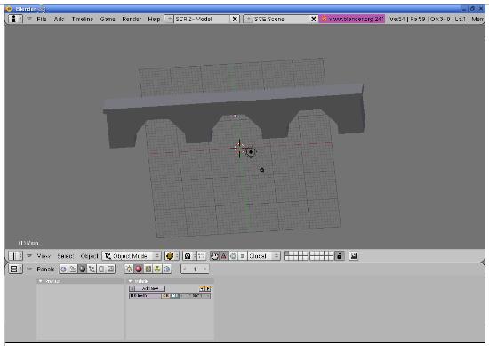Open the Timeline menu
Screen dimensions: 489x346
click(x=83, y=19)
